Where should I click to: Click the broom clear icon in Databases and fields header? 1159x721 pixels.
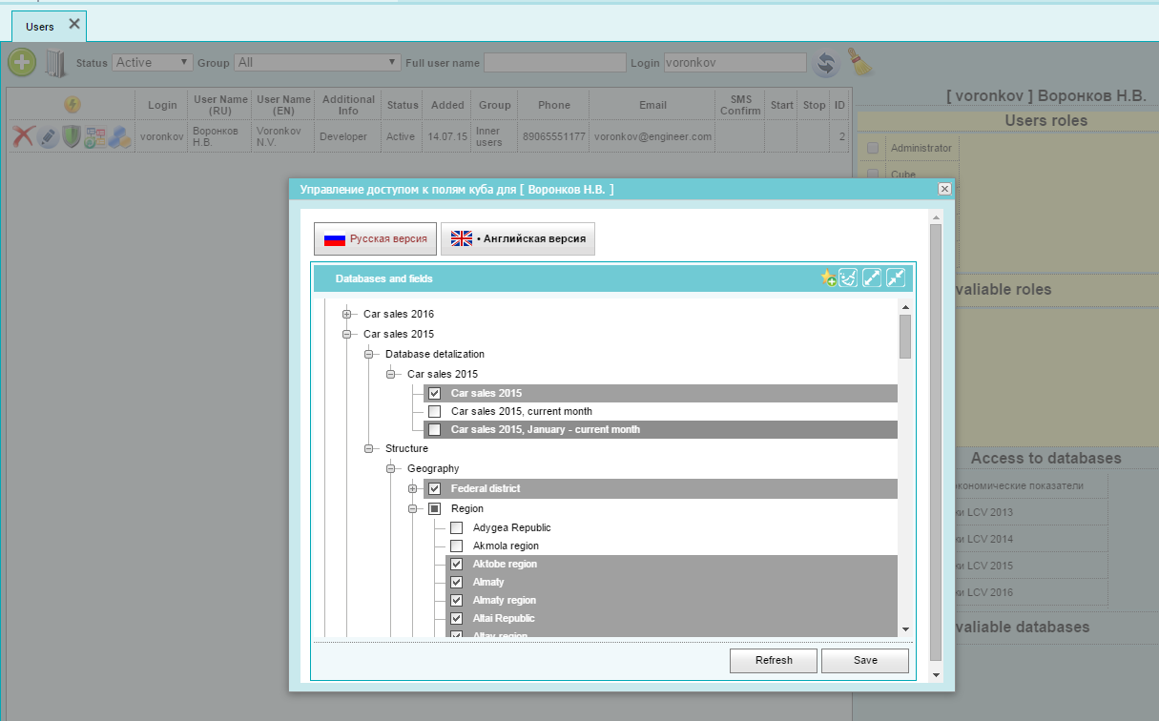848,278
